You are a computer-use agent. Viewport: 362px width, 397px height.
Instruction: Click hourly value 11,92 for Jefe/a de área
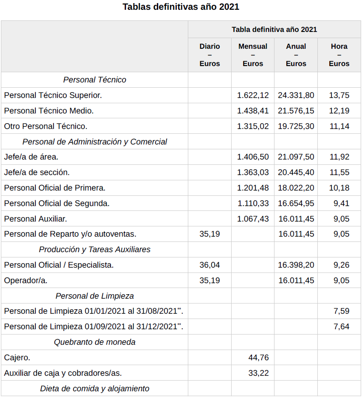339,157
